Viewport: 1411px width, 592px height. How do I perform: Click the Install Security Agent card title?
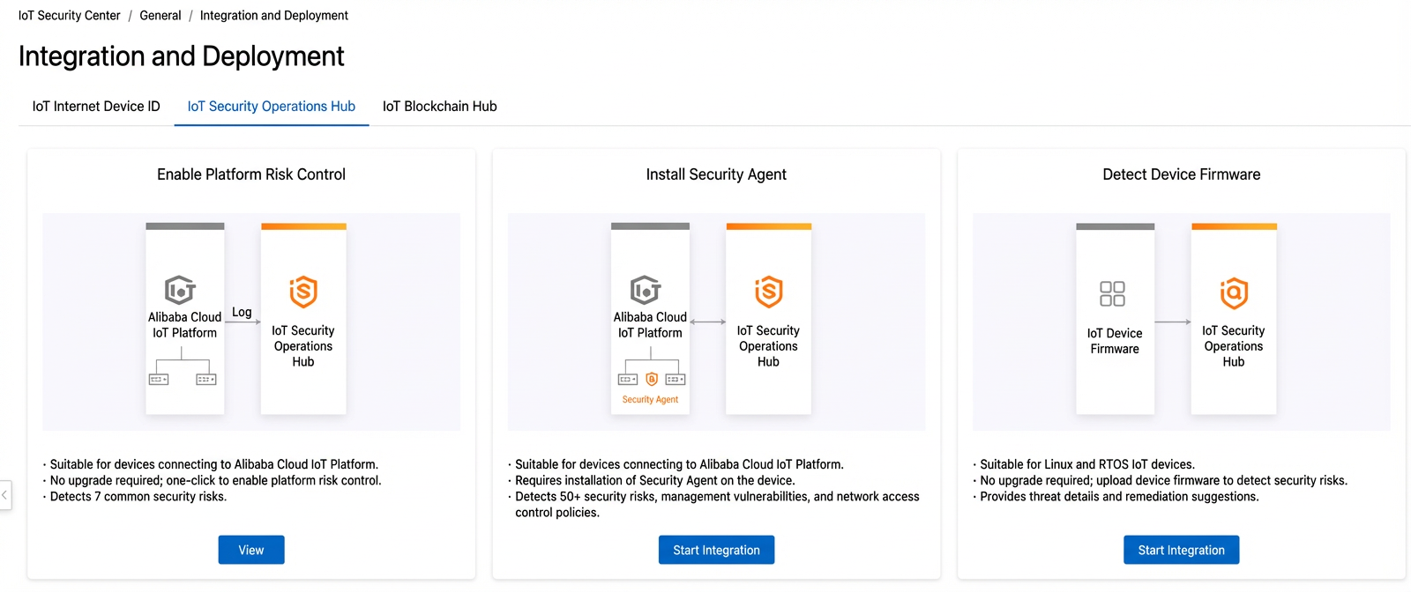click(x=716, y=174)
